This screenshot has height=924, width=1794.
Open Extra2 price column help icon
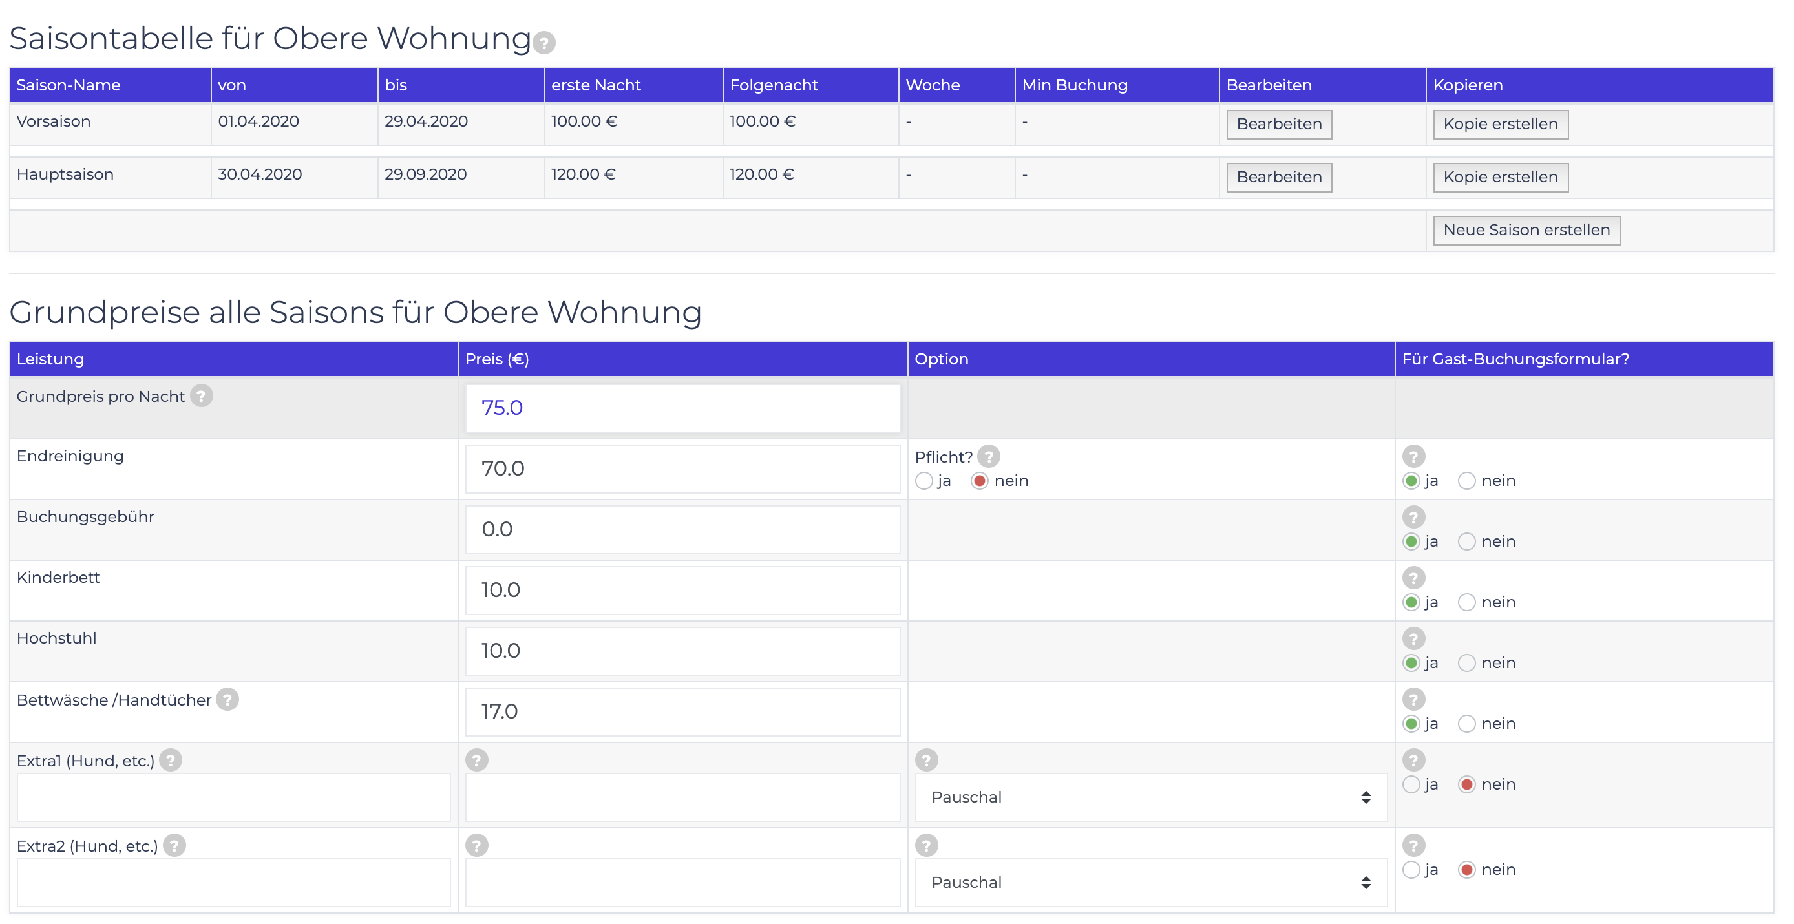click(476, 845)
